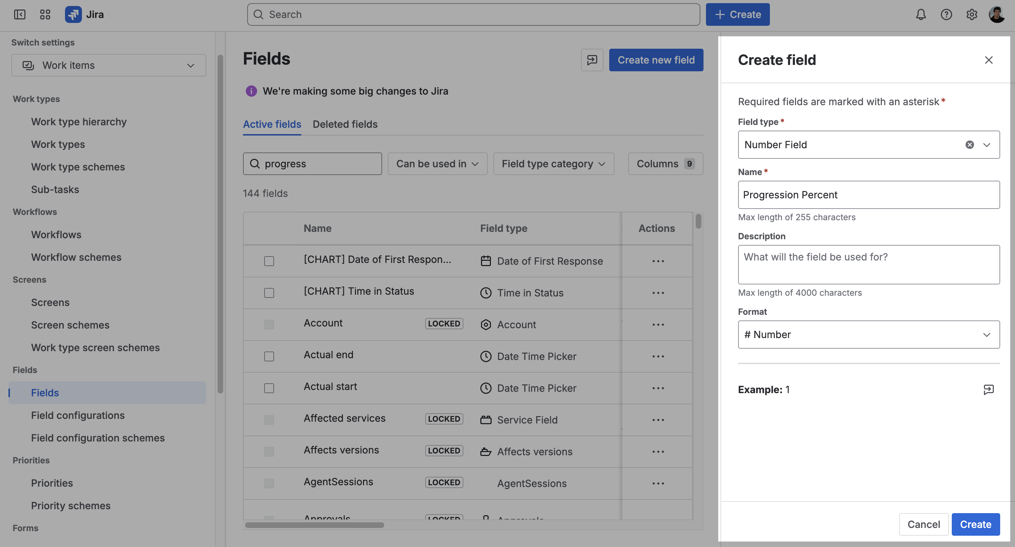Image resolution: width=1015 pixels, height=547 pixels.
Task: Go to Workflow schemes in sidebar
Action: (x=76, y=258)
